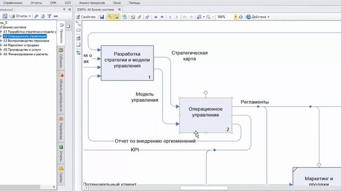Select the Разработка стратегии и модели управления block
This screenshot has width=341, height=192.
coord(127,63)
